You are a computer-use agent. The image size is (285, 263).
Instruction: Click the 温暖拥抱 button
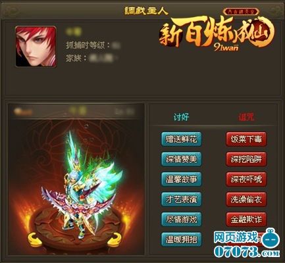[x=181, y=239]
